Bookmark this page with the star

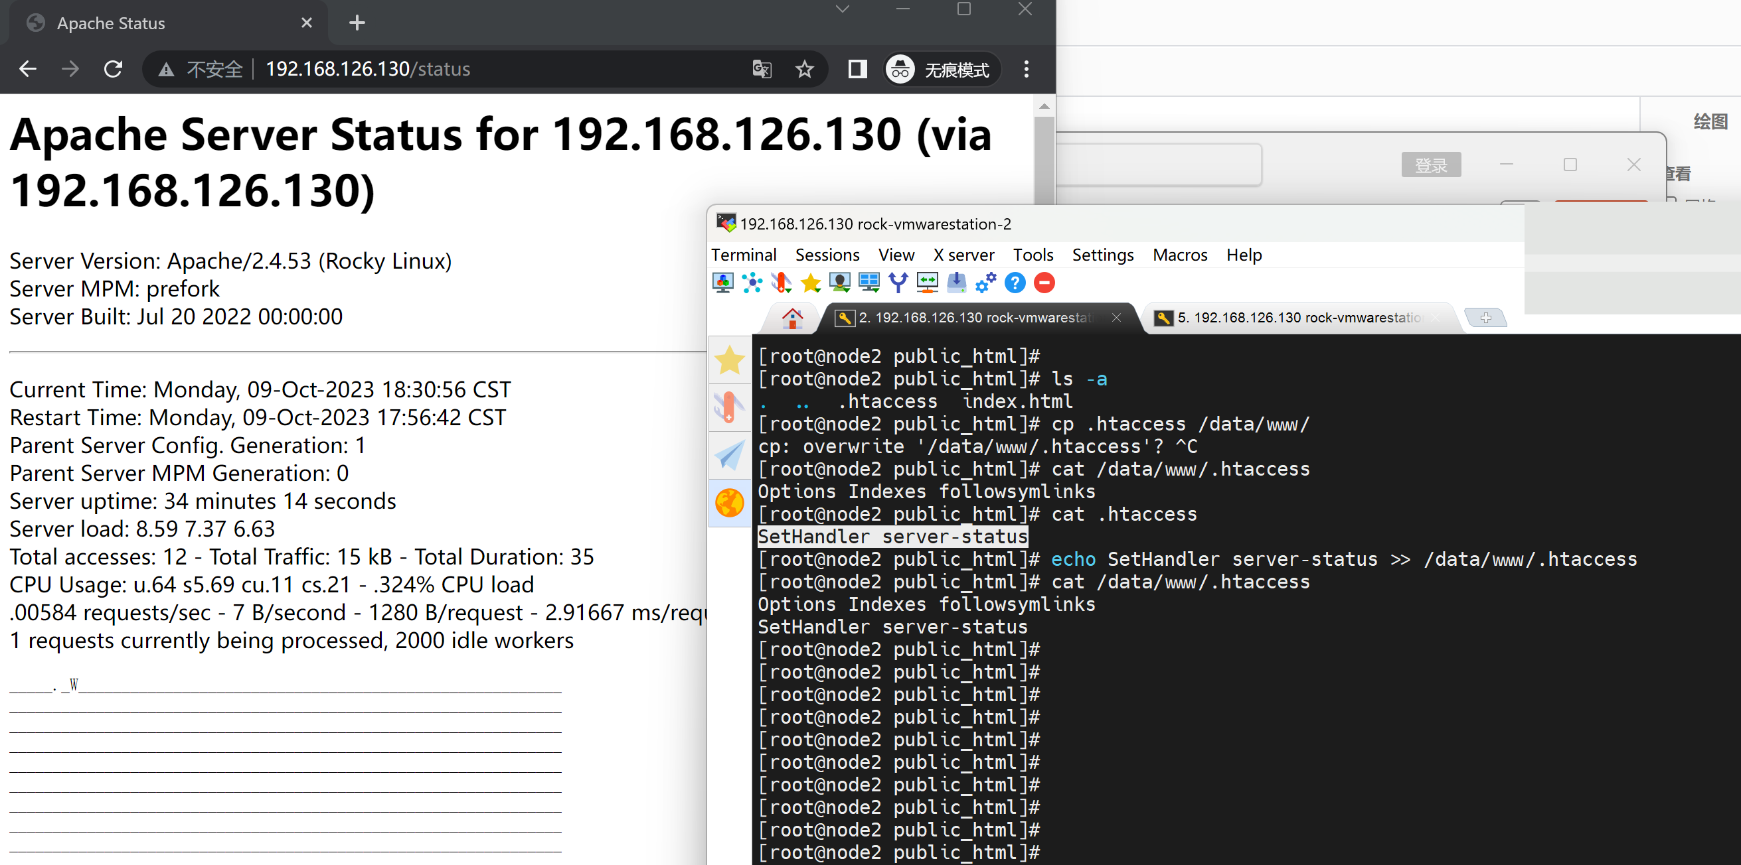804,69
